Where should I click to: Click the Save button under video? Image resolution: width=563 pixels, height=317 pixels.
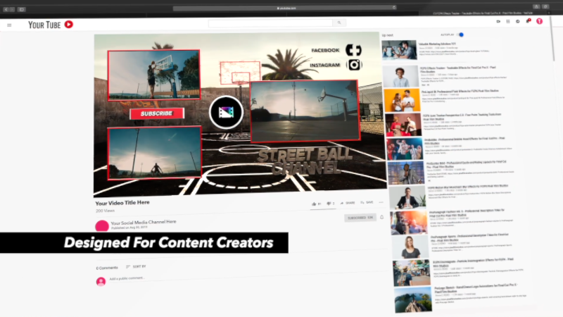coord(367,202)
